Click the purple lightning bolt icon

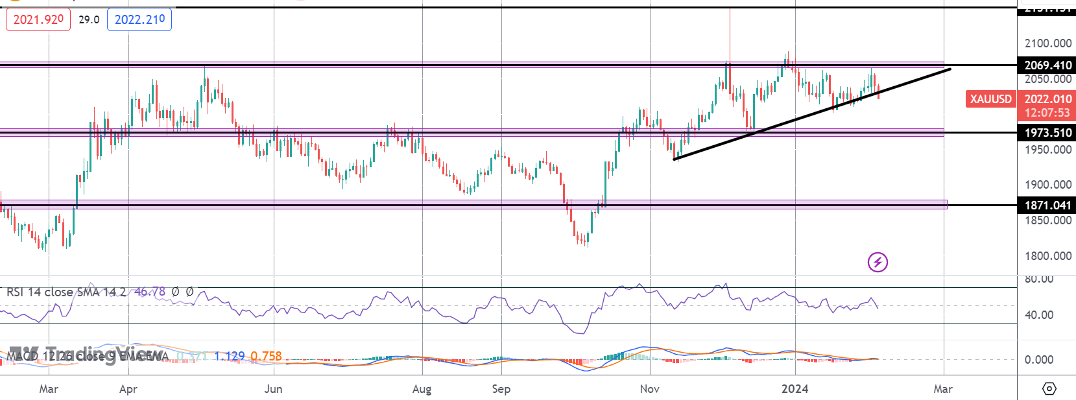pyautogui.click(x=878, y=263)
